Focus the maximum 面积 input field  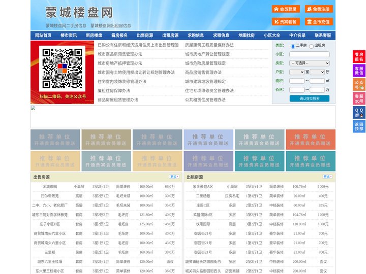click(317, 81)
